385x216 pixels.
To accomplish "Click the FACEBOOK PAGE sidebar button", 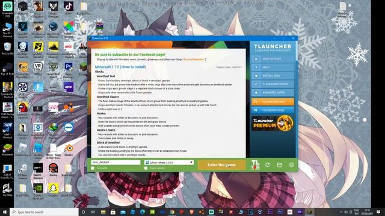I will [x=273, y=110].
